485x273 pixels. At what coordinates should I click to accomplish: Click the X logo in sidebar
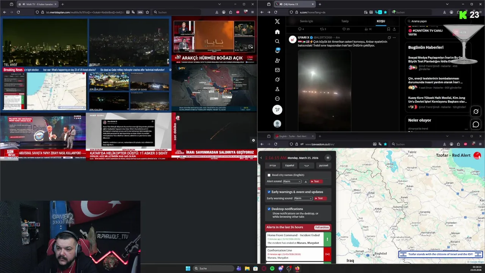277,22
